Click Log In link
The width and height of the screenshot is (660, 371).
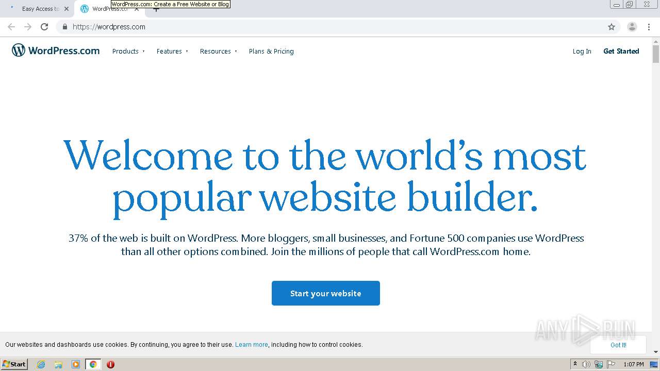pos(582,51)
